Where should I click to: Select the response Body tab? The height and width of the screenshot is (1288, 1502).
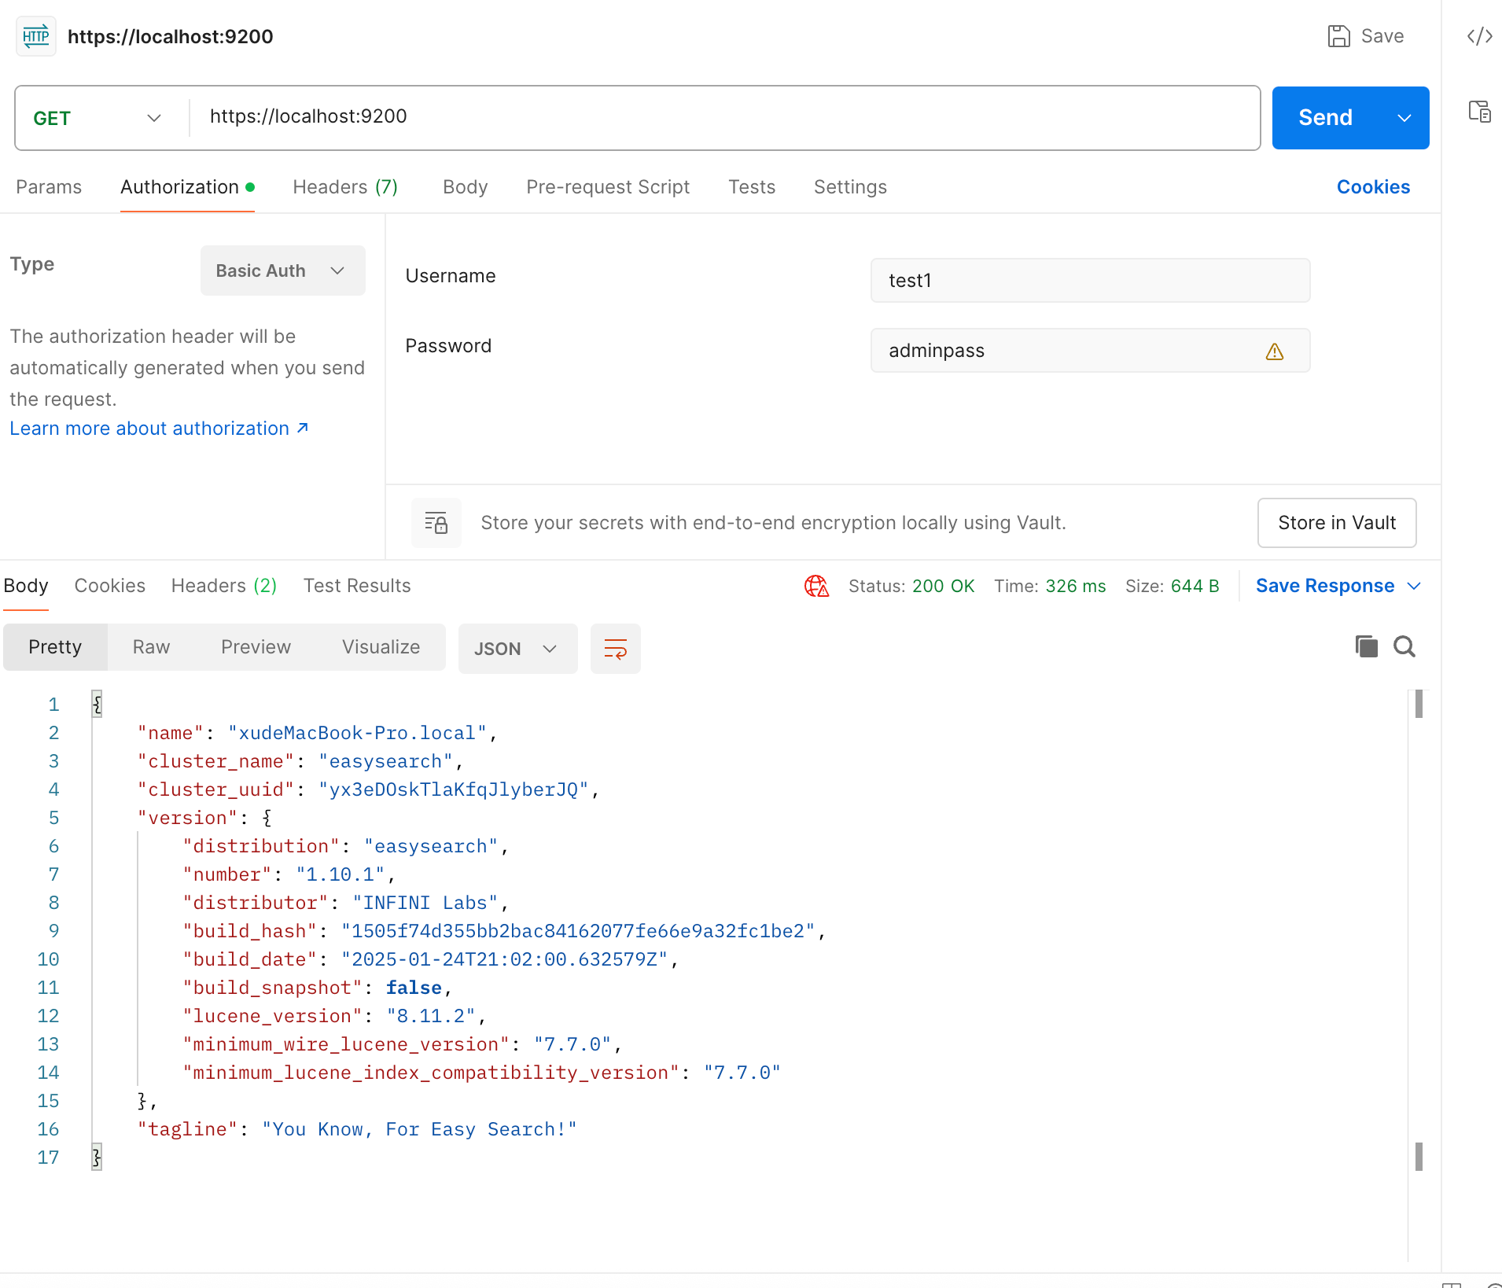(x=26, y=586)
